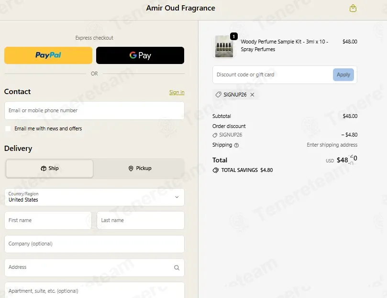387x298 pixels.
Task: Open the Sign in link
Action: (177, 92)
